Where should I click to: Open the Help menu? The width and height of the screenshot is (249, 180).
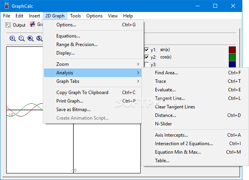tap(128, 16)
